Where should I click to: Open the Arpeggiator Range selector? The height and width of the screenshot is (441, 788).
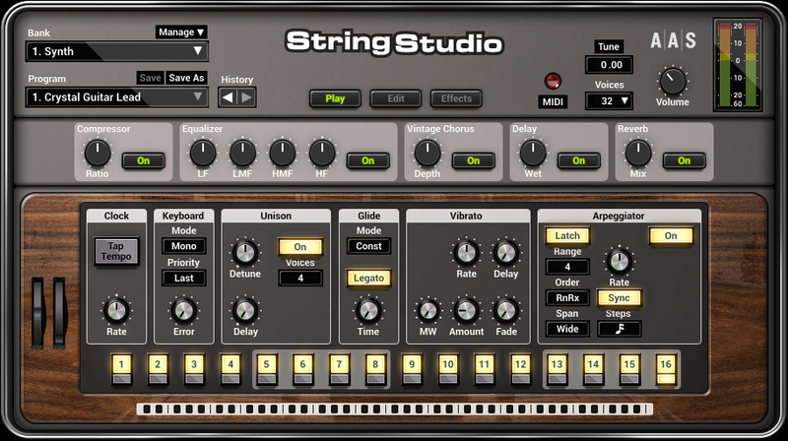(567, 267)
